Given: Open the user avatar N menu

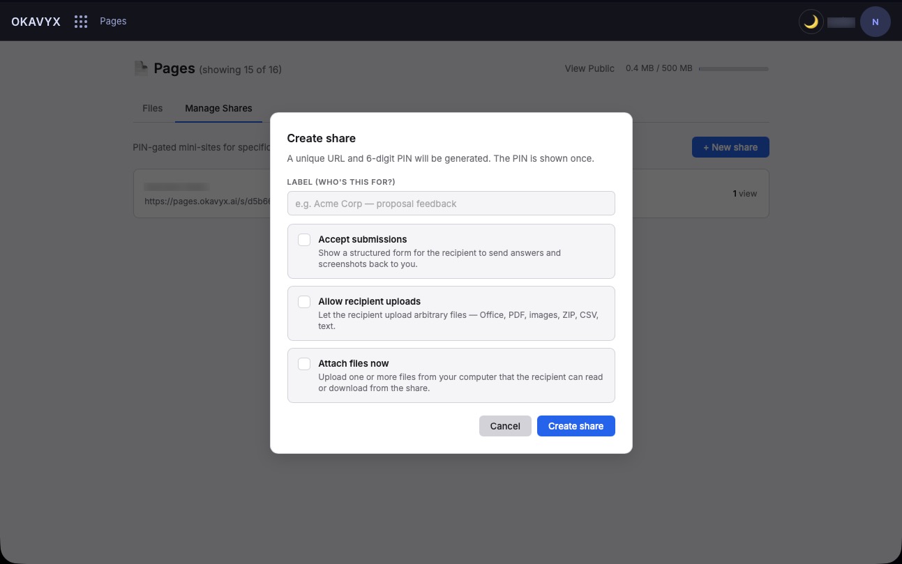Looking at the screenshot, I should tap(875, 22).
